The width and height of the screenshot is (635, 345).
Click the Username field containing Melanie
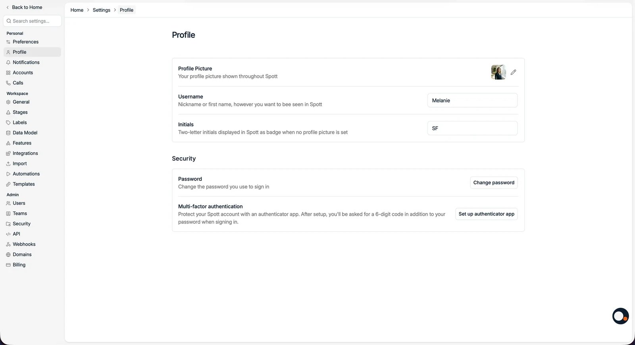point(472,101)
